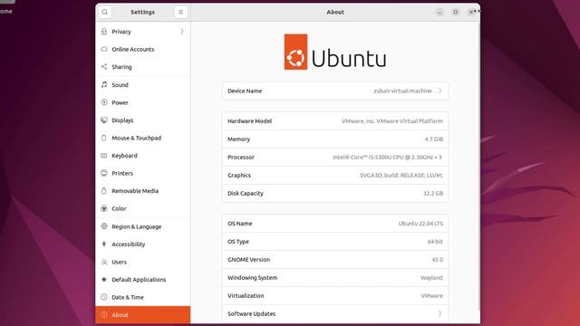Click the Settings title in sidebar header
The image size is (580, 326).
point(143,12)
